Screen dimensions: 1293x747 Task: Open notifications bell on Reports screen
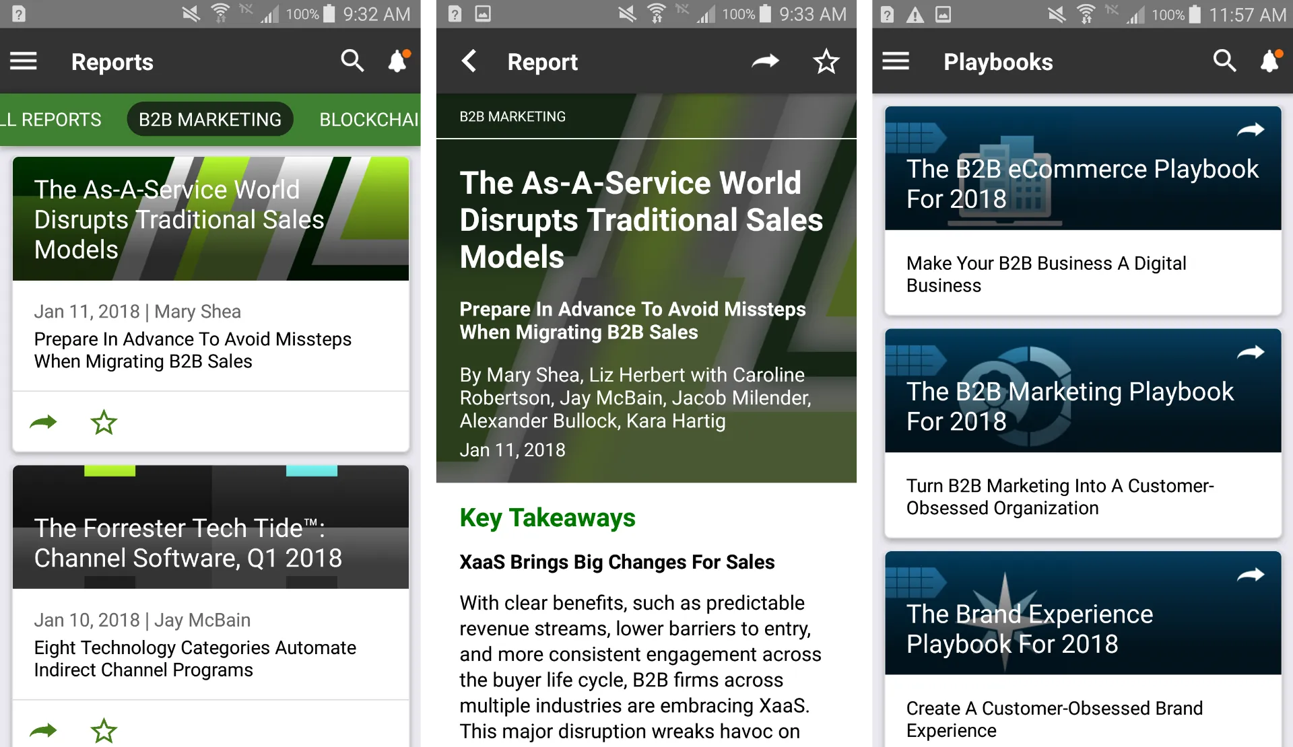398,61
